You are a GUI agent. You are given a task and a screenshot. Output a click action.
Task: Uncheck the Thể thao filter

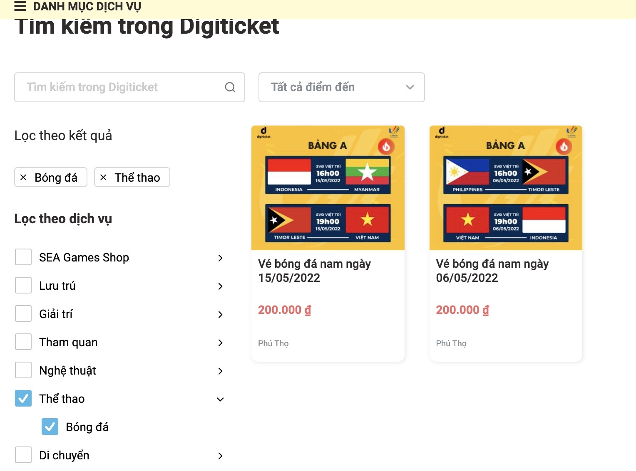point(23,398)
